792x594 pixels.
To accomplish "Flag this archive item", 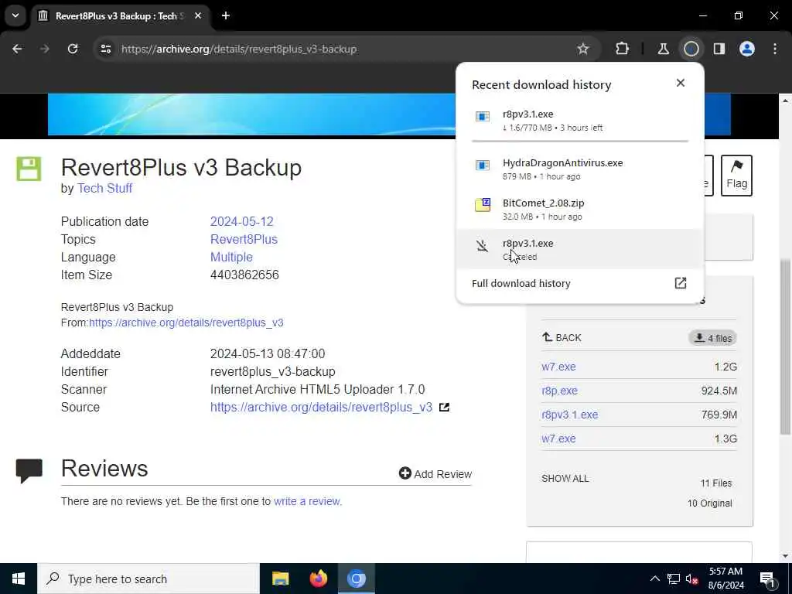I will click(x=736, y=176).
